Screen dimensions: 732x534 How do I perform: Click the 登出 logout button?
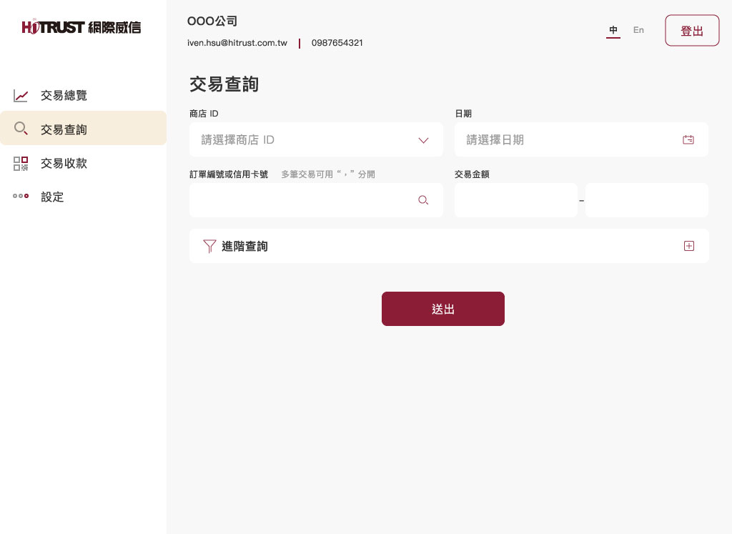691,31
